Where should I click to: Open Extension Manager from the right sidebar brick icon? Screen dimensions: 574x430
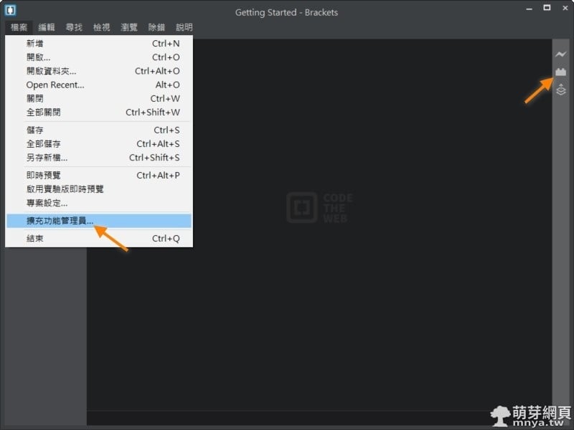[x=561, y=72]
